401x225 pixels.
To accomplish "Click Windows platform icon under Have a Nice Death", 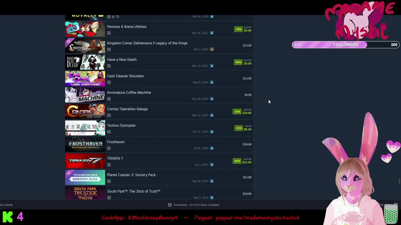I will (109, 66).
